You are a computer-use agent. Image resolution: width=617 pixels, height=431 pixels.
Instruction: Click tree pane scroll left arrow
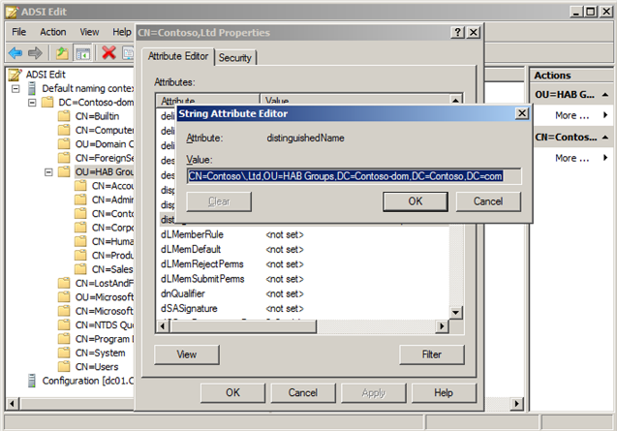tap(12, 404)
